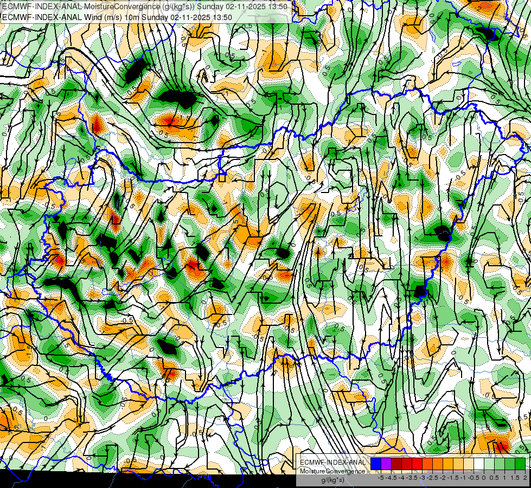Pick the medium green swatch right of 1

point(510,464)
